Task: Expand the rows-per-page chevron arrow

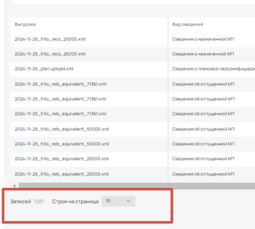Action: pos(129,201)
